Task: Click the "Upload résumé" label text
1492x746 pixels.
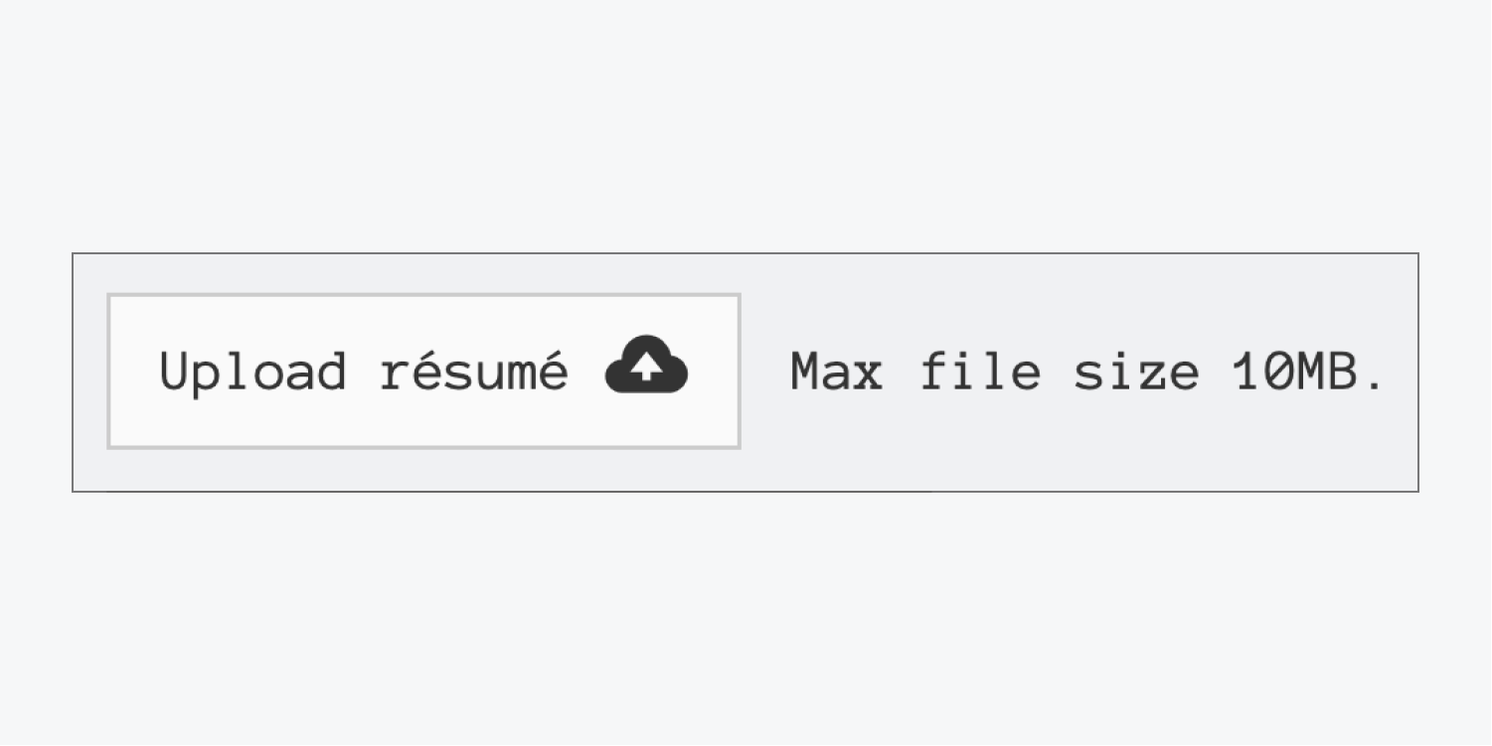Action: pyautogui.click(x=364, y=372)
